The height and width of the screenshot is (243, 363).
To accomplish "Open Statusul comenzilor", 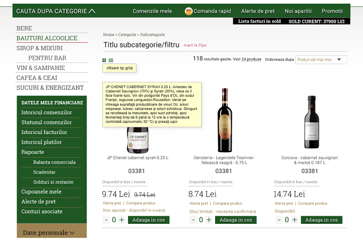I will [x=46, y=122].
